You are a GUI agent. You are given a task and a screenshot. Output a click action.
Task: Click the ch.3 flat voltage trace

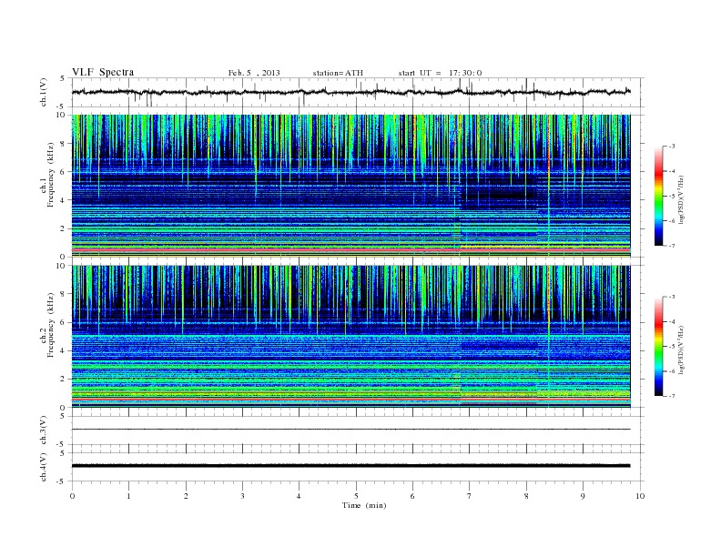[351, 430]
